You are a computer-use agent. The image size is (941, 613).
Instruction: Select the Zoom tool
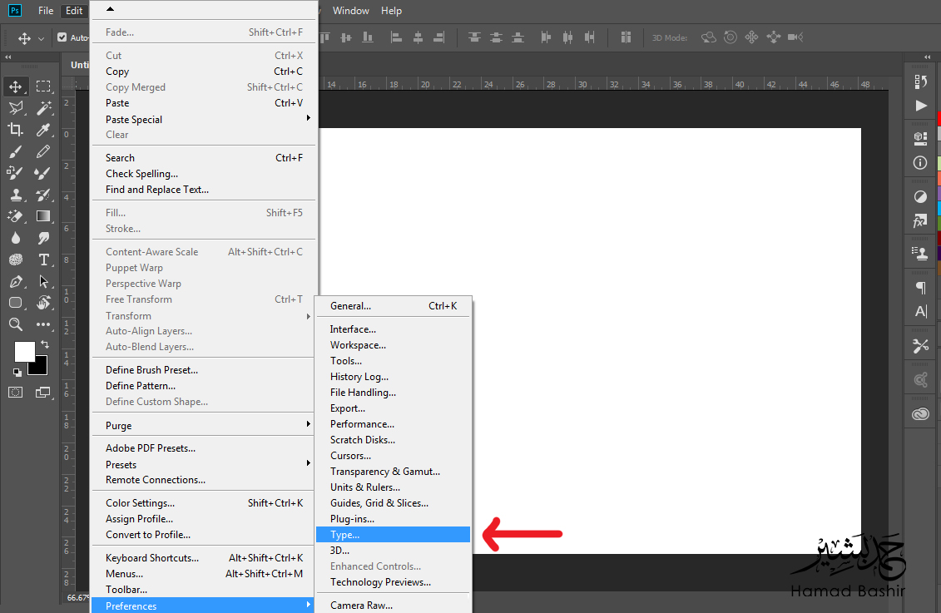pyautogui.click(x=16, y=324)
